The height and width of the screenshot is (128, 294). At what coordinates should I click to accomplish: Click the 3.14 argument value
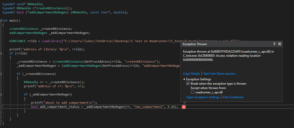[x=171, y=107]
